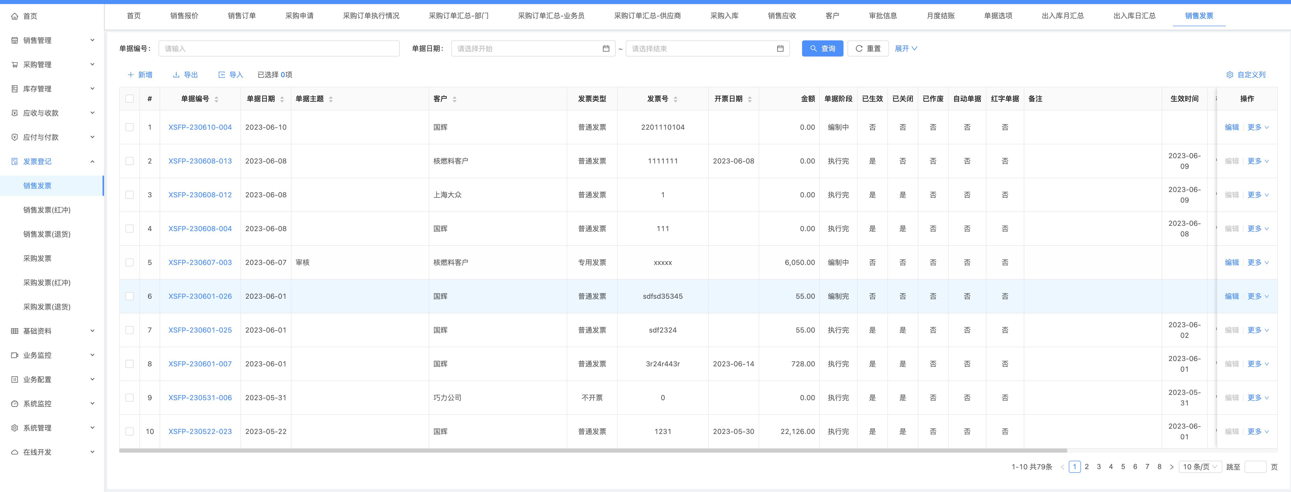Click the 业务配置 sidebar icon

[x=15, y=379]
